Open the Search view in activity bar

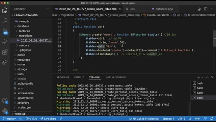pyautogui.click(x=5, y=21)
